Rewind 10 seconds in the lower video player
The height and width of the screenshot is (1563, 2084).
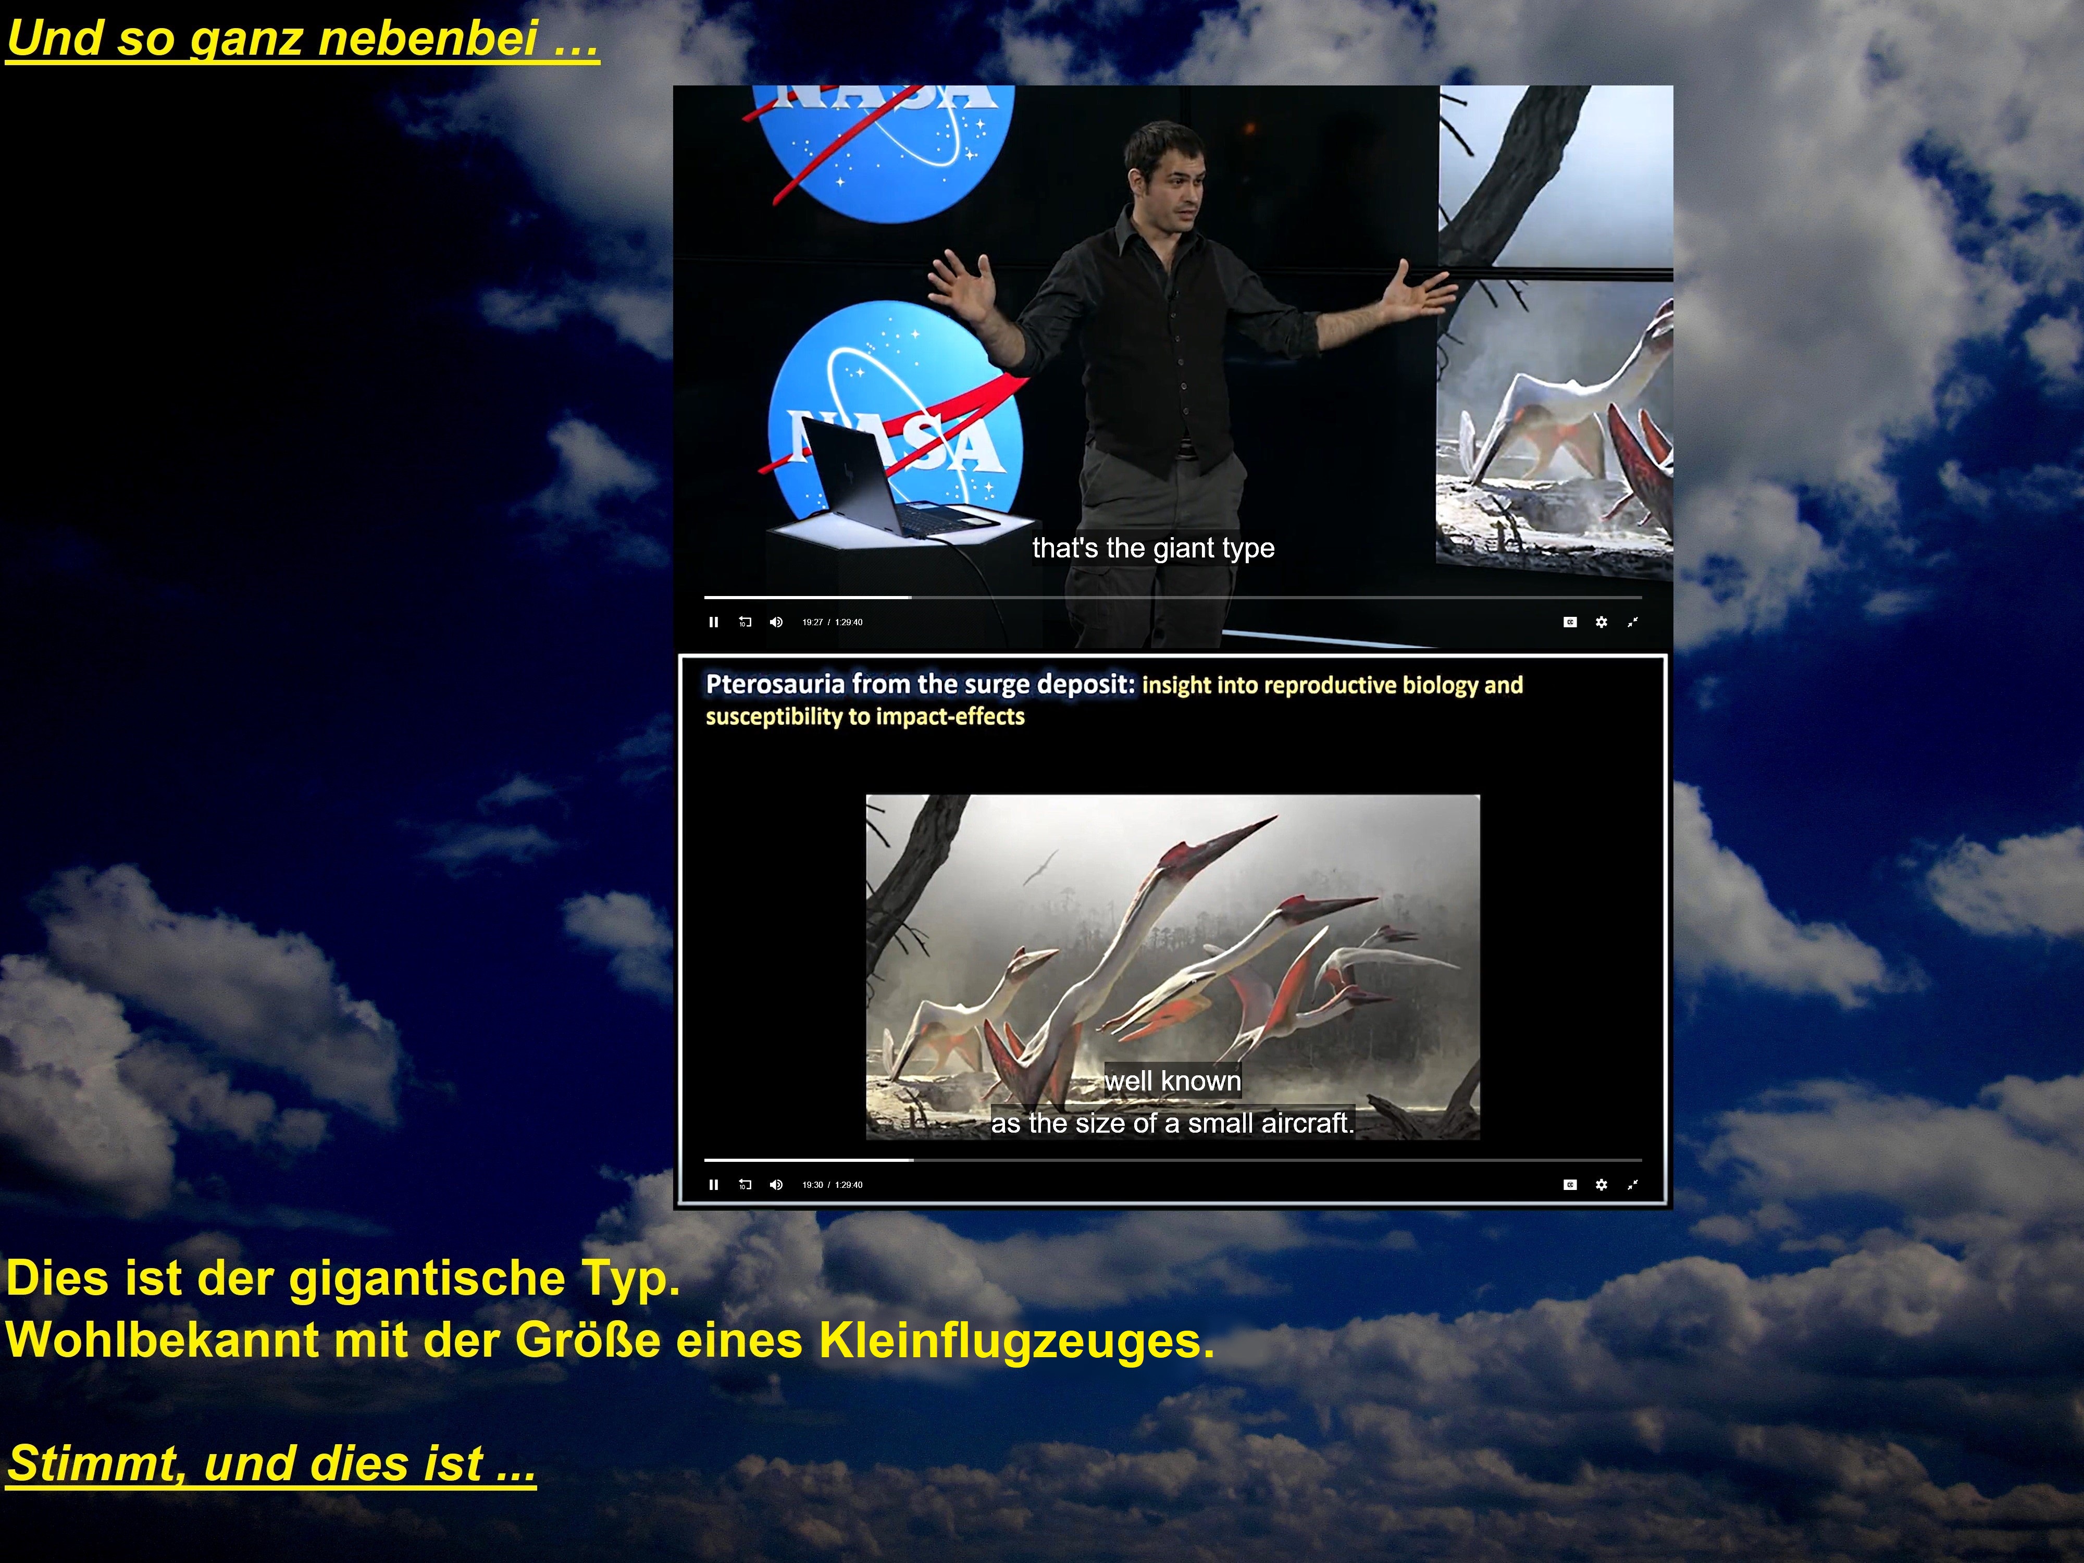(745, 1184)
